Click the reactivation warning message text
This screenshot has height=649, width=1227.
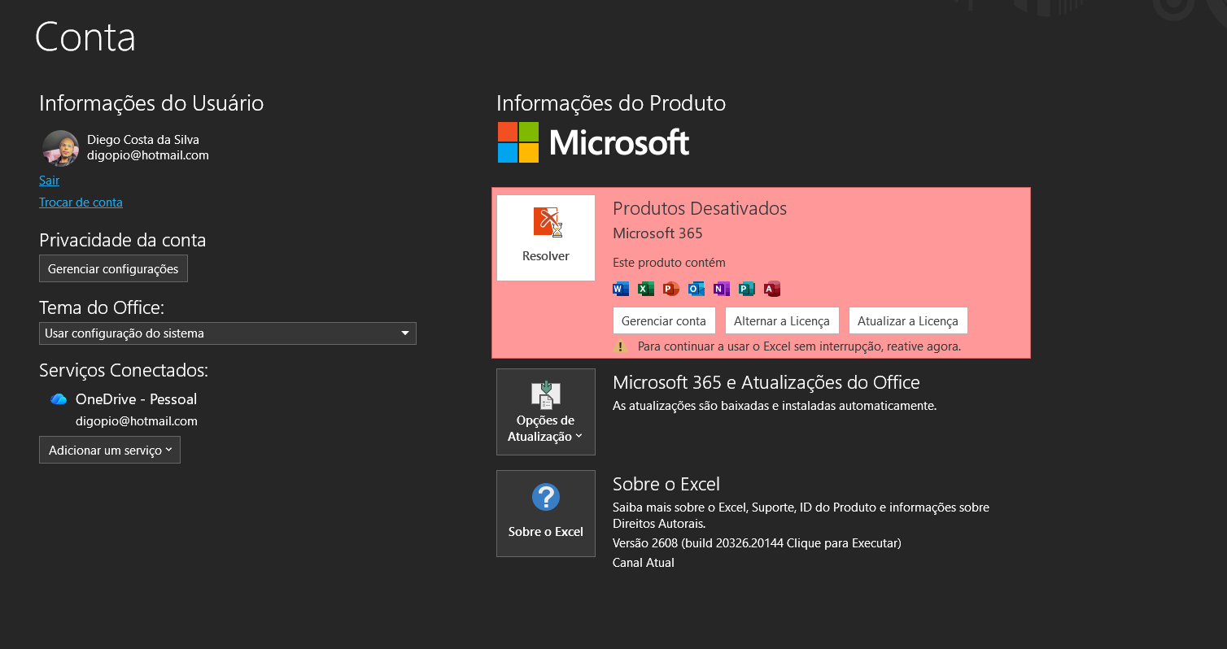tap(799, 346)
